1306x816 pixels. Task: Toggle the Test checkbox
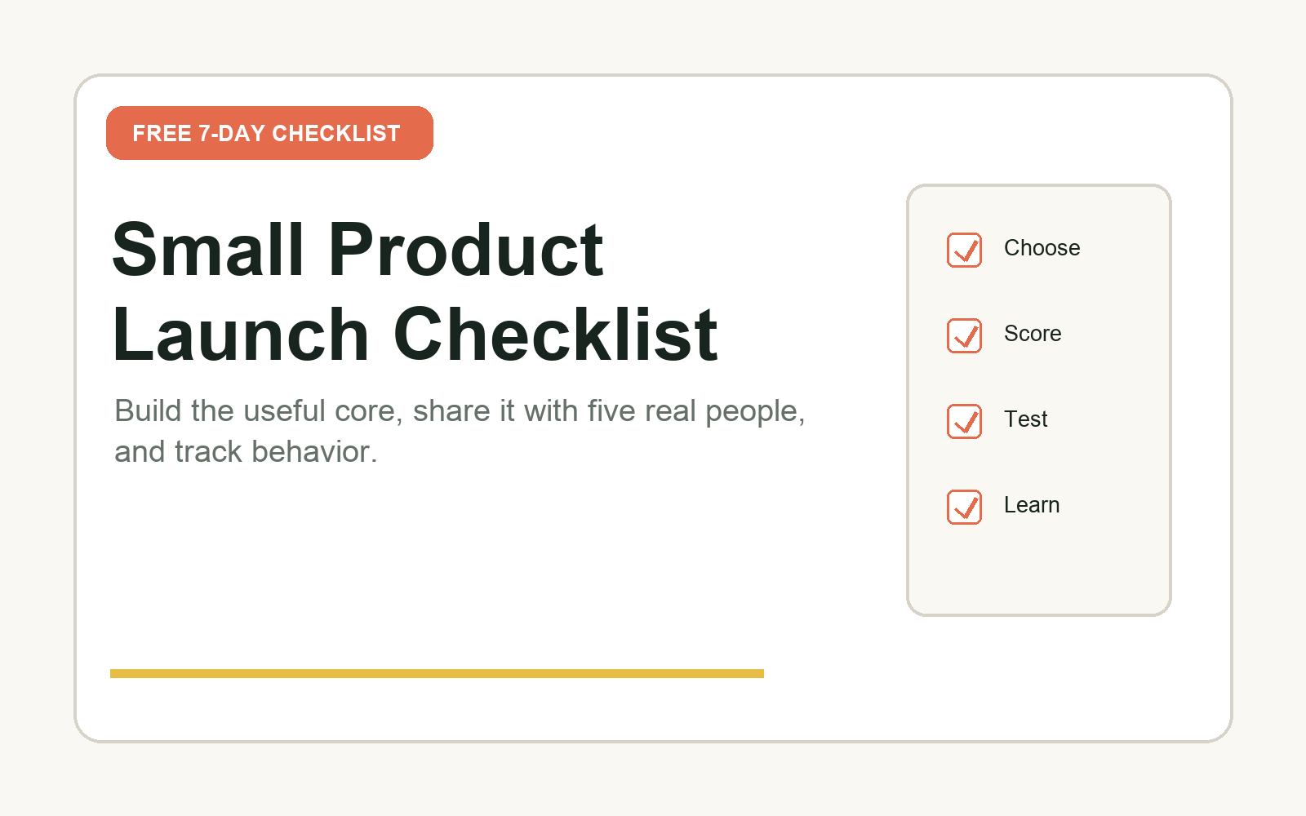tap(964, 421)
